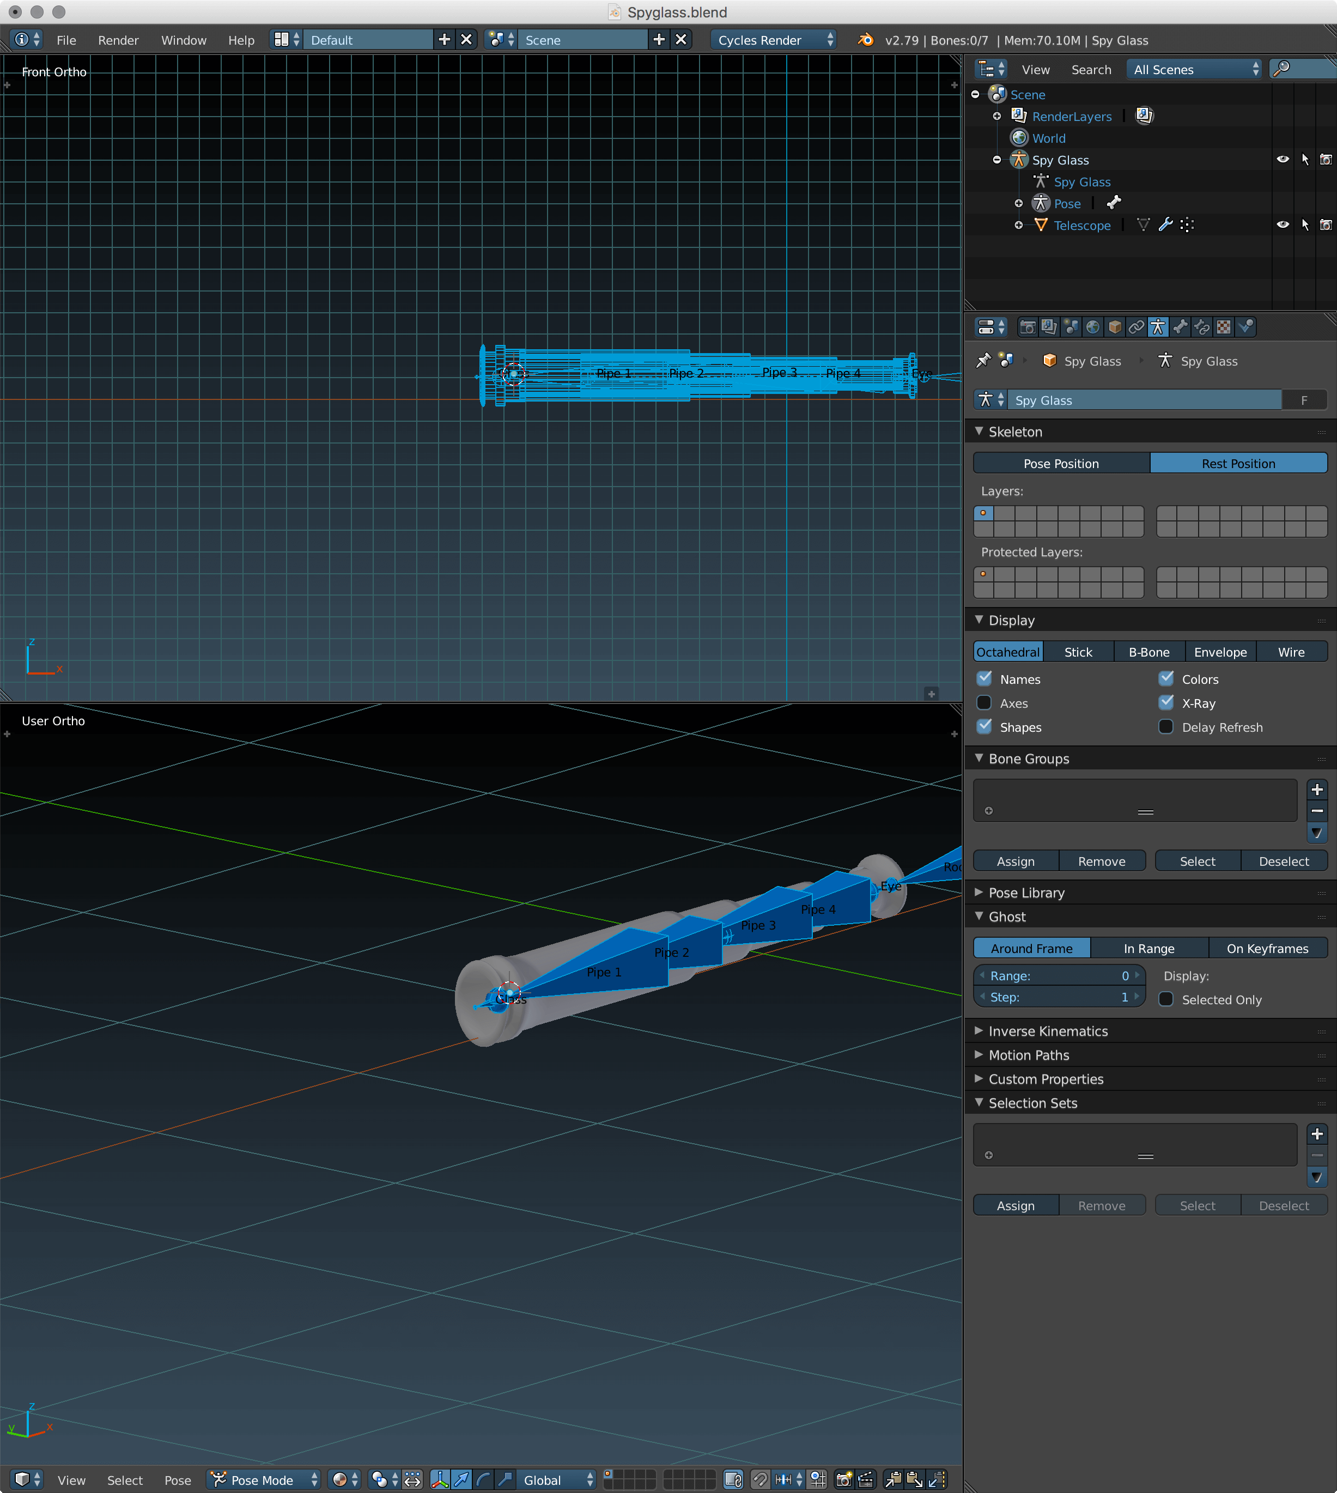Viewport: 1337px width, 1493px height.
Task: Open the Help menu
Action: pos(241,40)
